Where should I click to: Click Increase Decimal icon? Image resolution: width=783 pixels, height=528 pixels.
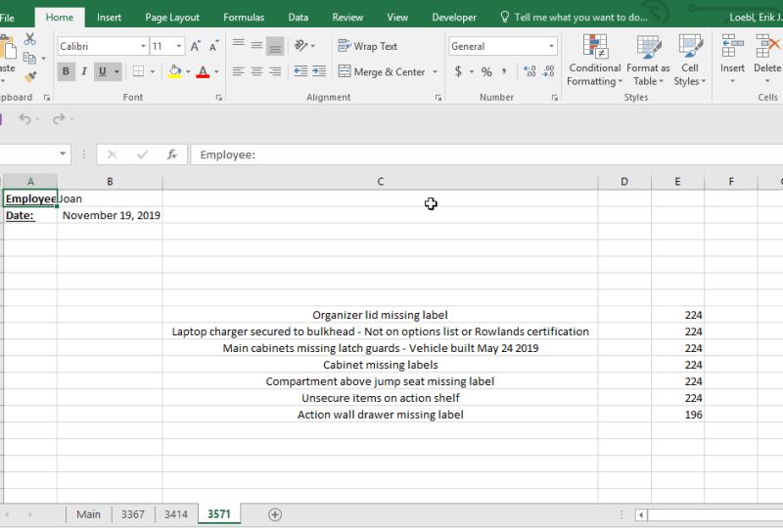[530, 71]
